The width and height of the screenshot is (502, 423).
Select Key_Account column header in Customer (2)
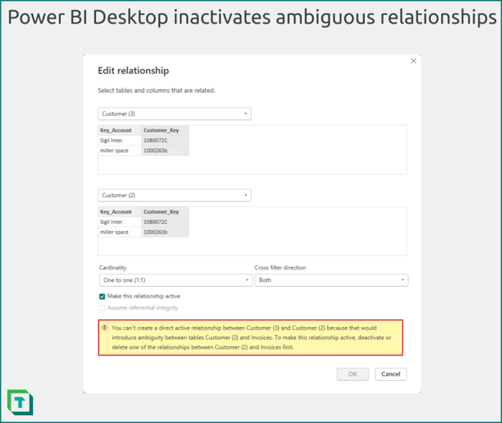point(120,211)
